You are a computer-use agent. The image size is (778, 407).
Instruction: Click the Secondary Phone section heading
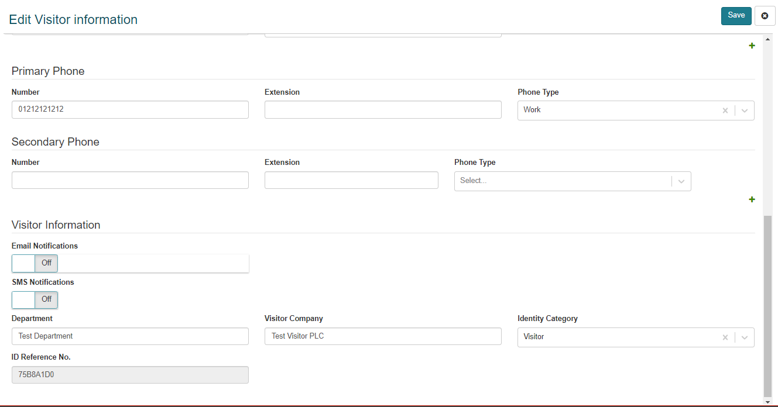(56, 142)
